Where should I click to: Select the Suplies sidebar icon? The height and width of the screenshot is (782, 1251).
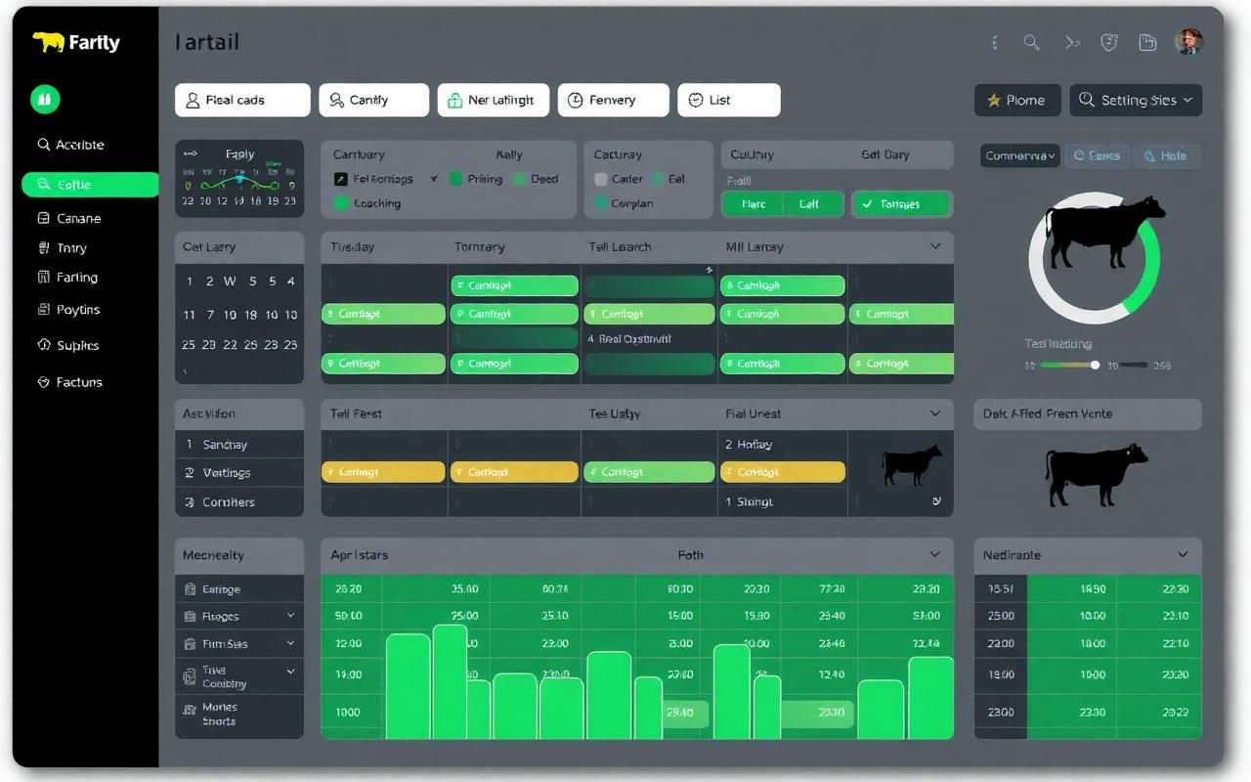(43, 345)
